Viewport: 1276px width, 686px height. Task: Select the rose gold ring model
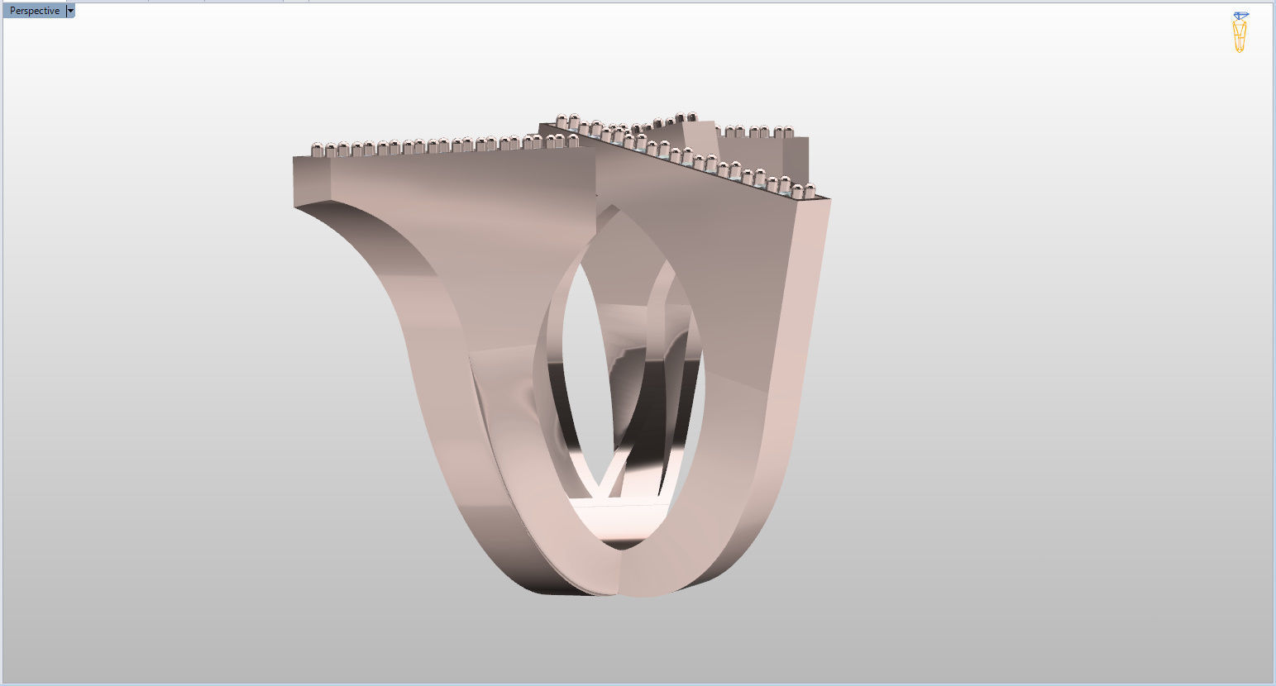point(562,354)
